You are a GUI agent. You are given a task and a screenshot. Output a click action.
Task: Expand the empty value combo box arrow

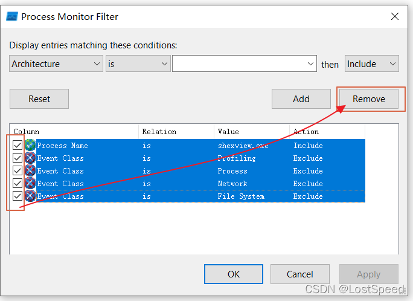point(310,63)
